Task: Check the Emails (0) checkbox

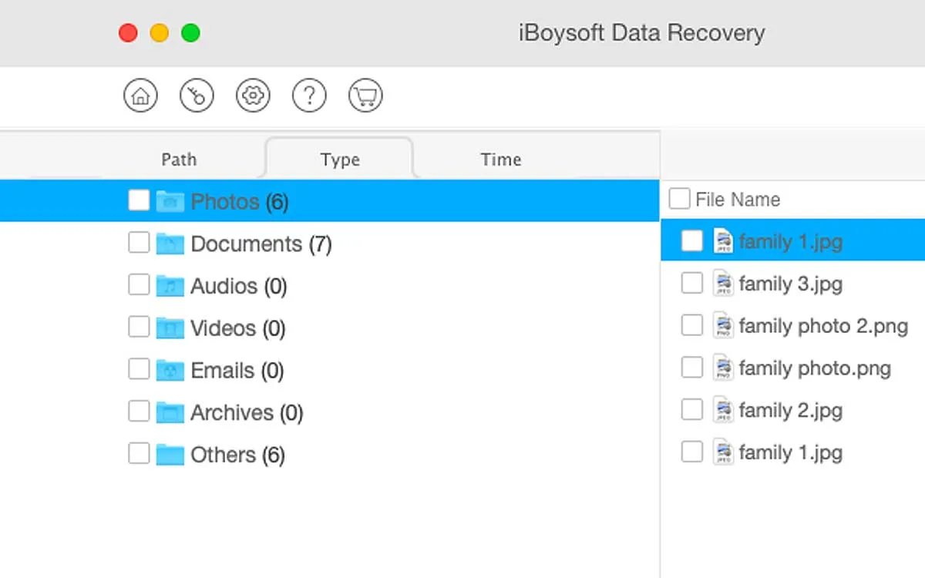Action: point(139,369)
